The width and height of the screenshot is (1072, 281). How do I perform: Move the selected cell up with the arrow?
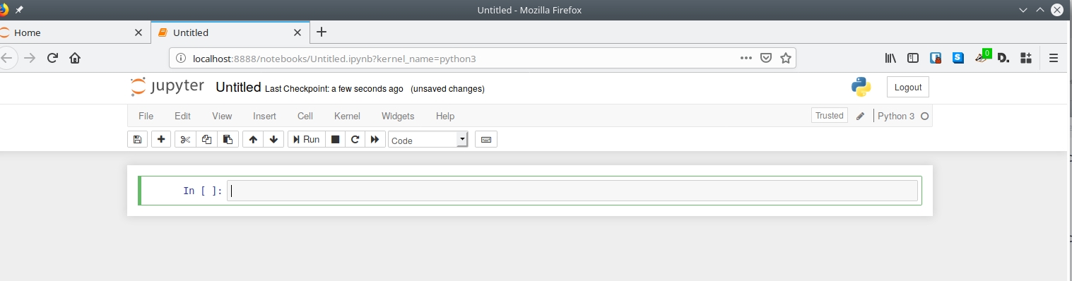(253, 139)
